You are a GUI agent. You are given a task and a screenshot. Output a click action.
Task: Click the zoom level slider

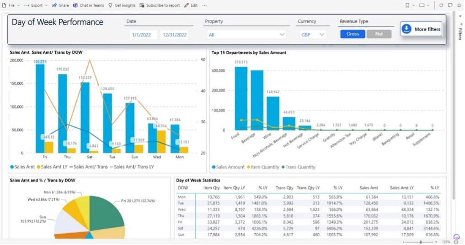[x=420, y=241]
